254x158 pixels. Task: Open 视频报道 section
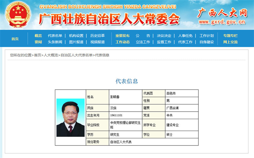pyautogui.click(x=97, y=42)
